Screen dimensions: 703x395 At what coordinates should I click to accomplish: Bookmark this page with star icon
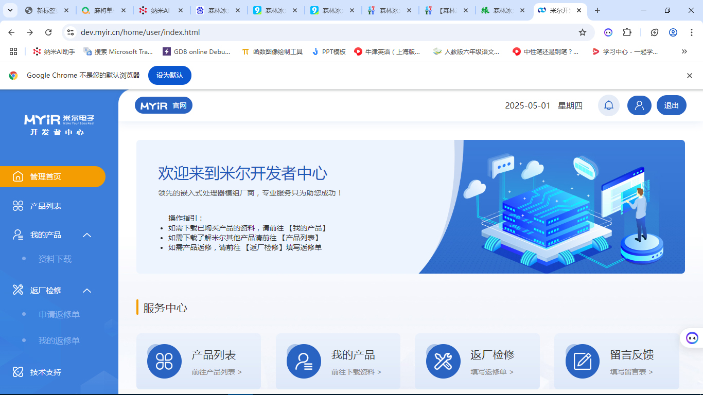(583, 32)
